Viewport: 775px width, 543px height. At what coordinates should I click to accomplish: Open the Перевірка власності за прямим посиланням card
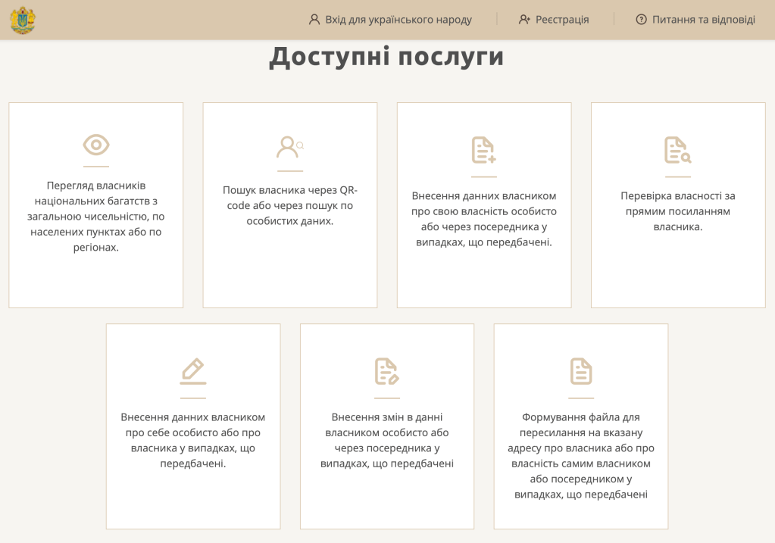pyautogui.click(x=677, y=211)
